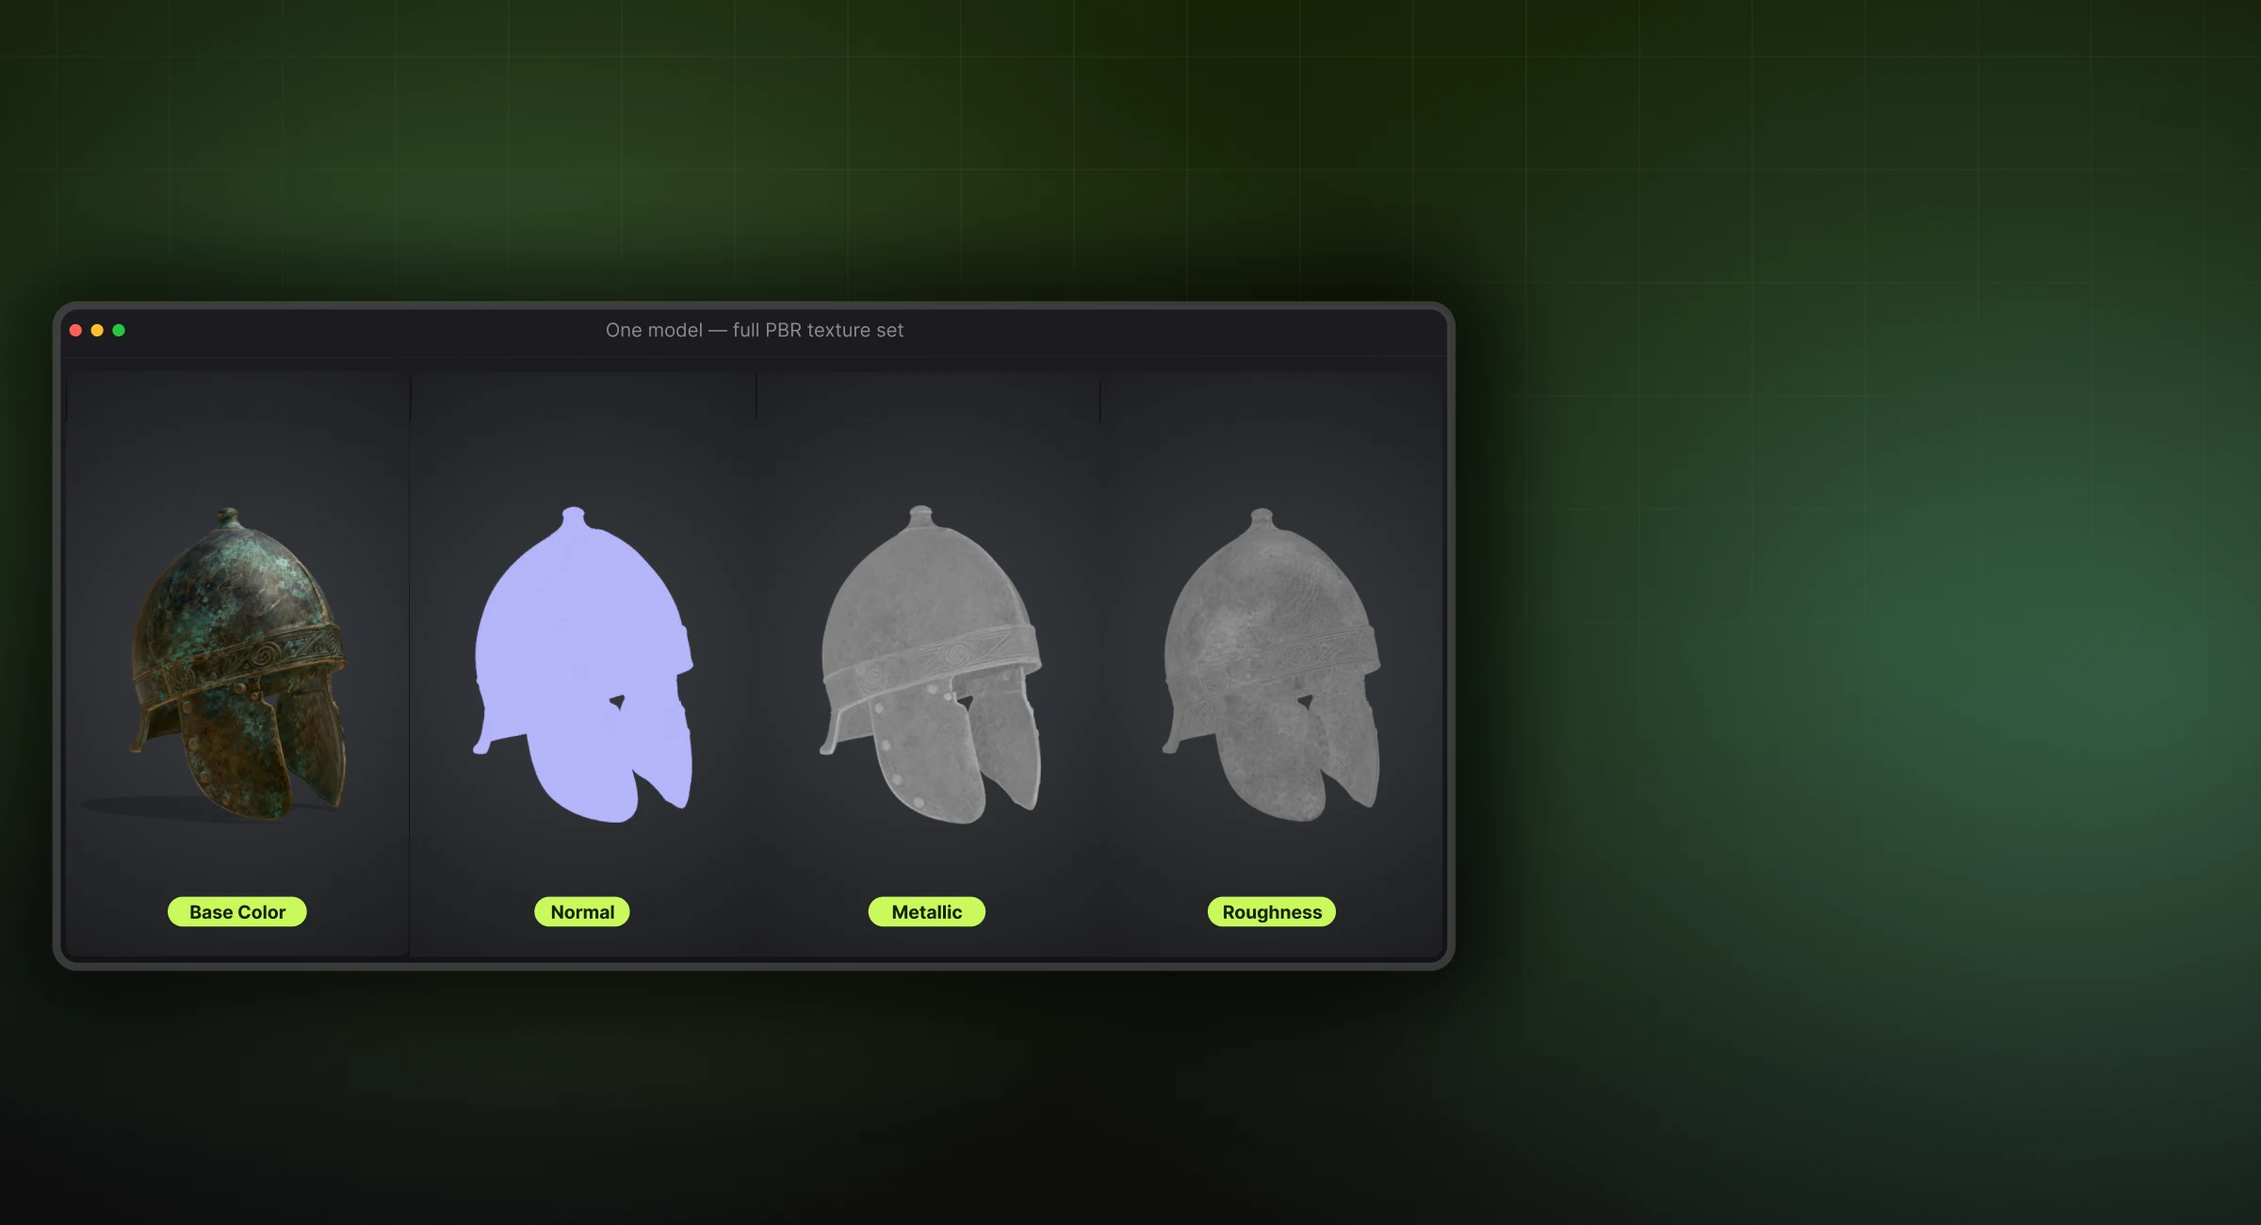
Task: Pick the Roughness map helmet preview
Action: pos(1272,664)
